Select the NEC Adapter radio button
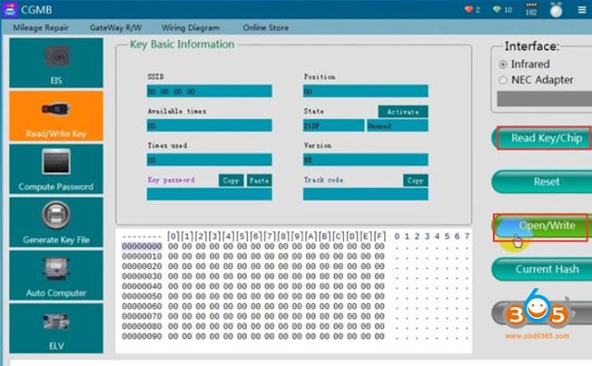The width and height of the screenshot is (592, 366). 503,80
